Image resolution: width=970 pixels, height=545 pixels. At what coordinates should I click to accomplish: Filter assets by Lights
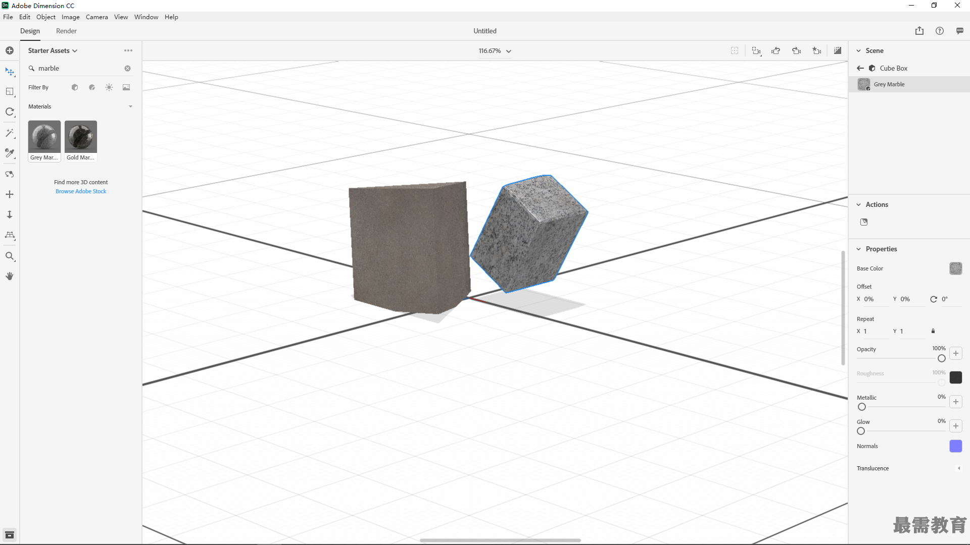point(109,87)
